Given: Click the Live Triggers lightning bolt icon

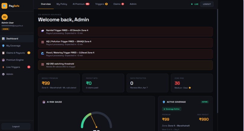Looking at the screenshot, I should click(3, 67).
